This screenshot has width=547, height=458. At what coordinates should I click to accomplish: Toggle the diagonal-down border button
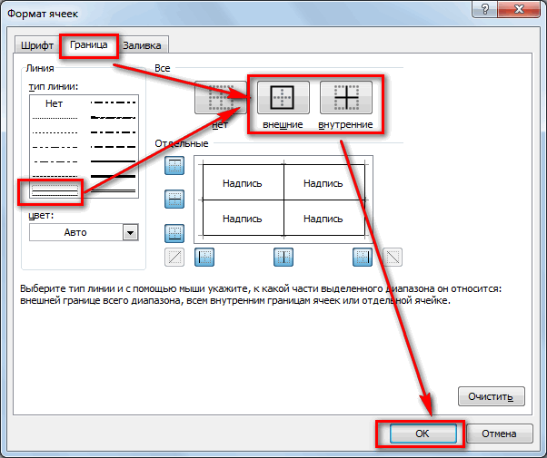click(x=393, y=257)
